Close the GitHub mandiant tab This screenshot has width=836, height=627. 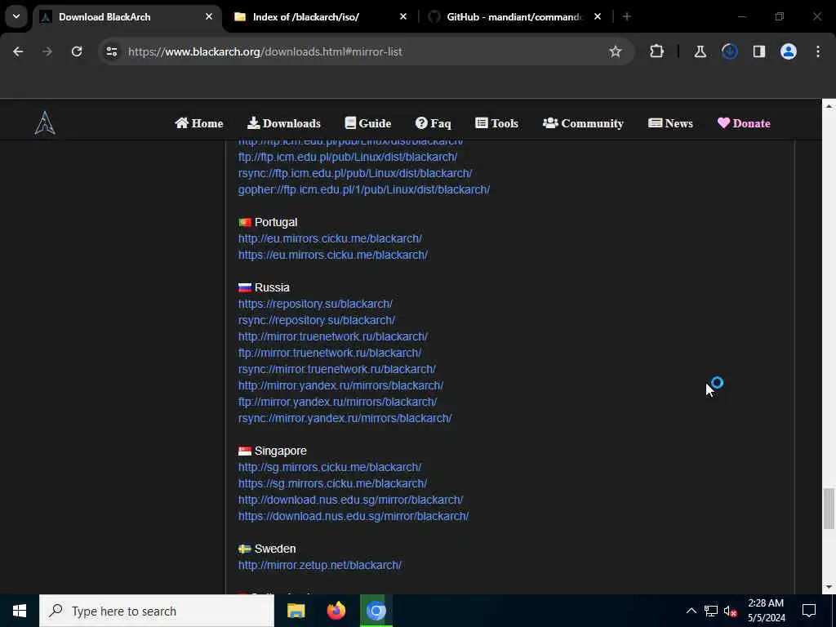(x=598, y=17)
